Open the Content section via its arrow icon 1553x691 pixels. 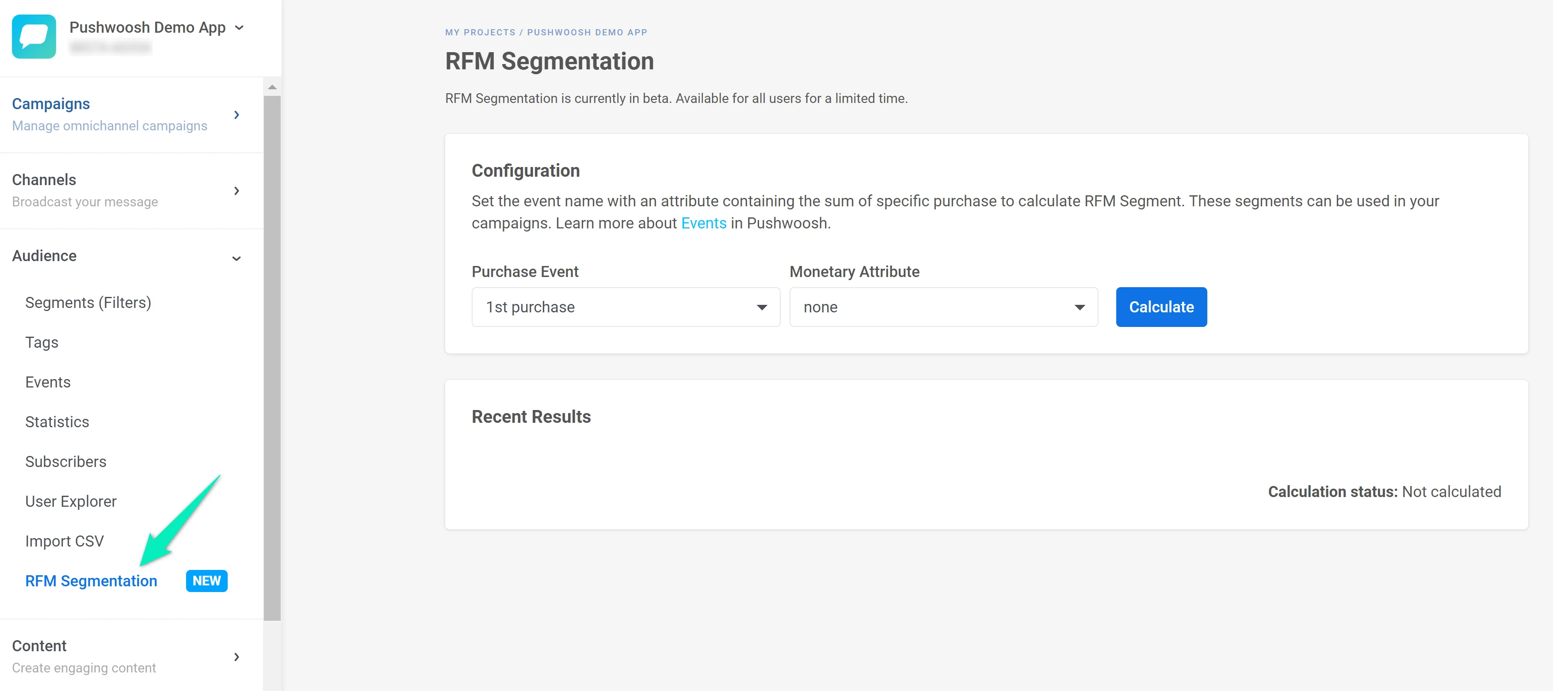coord(237,657)
